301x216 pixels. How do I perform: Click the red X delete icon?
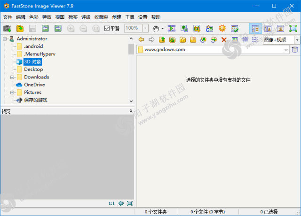tap(224, 39)
